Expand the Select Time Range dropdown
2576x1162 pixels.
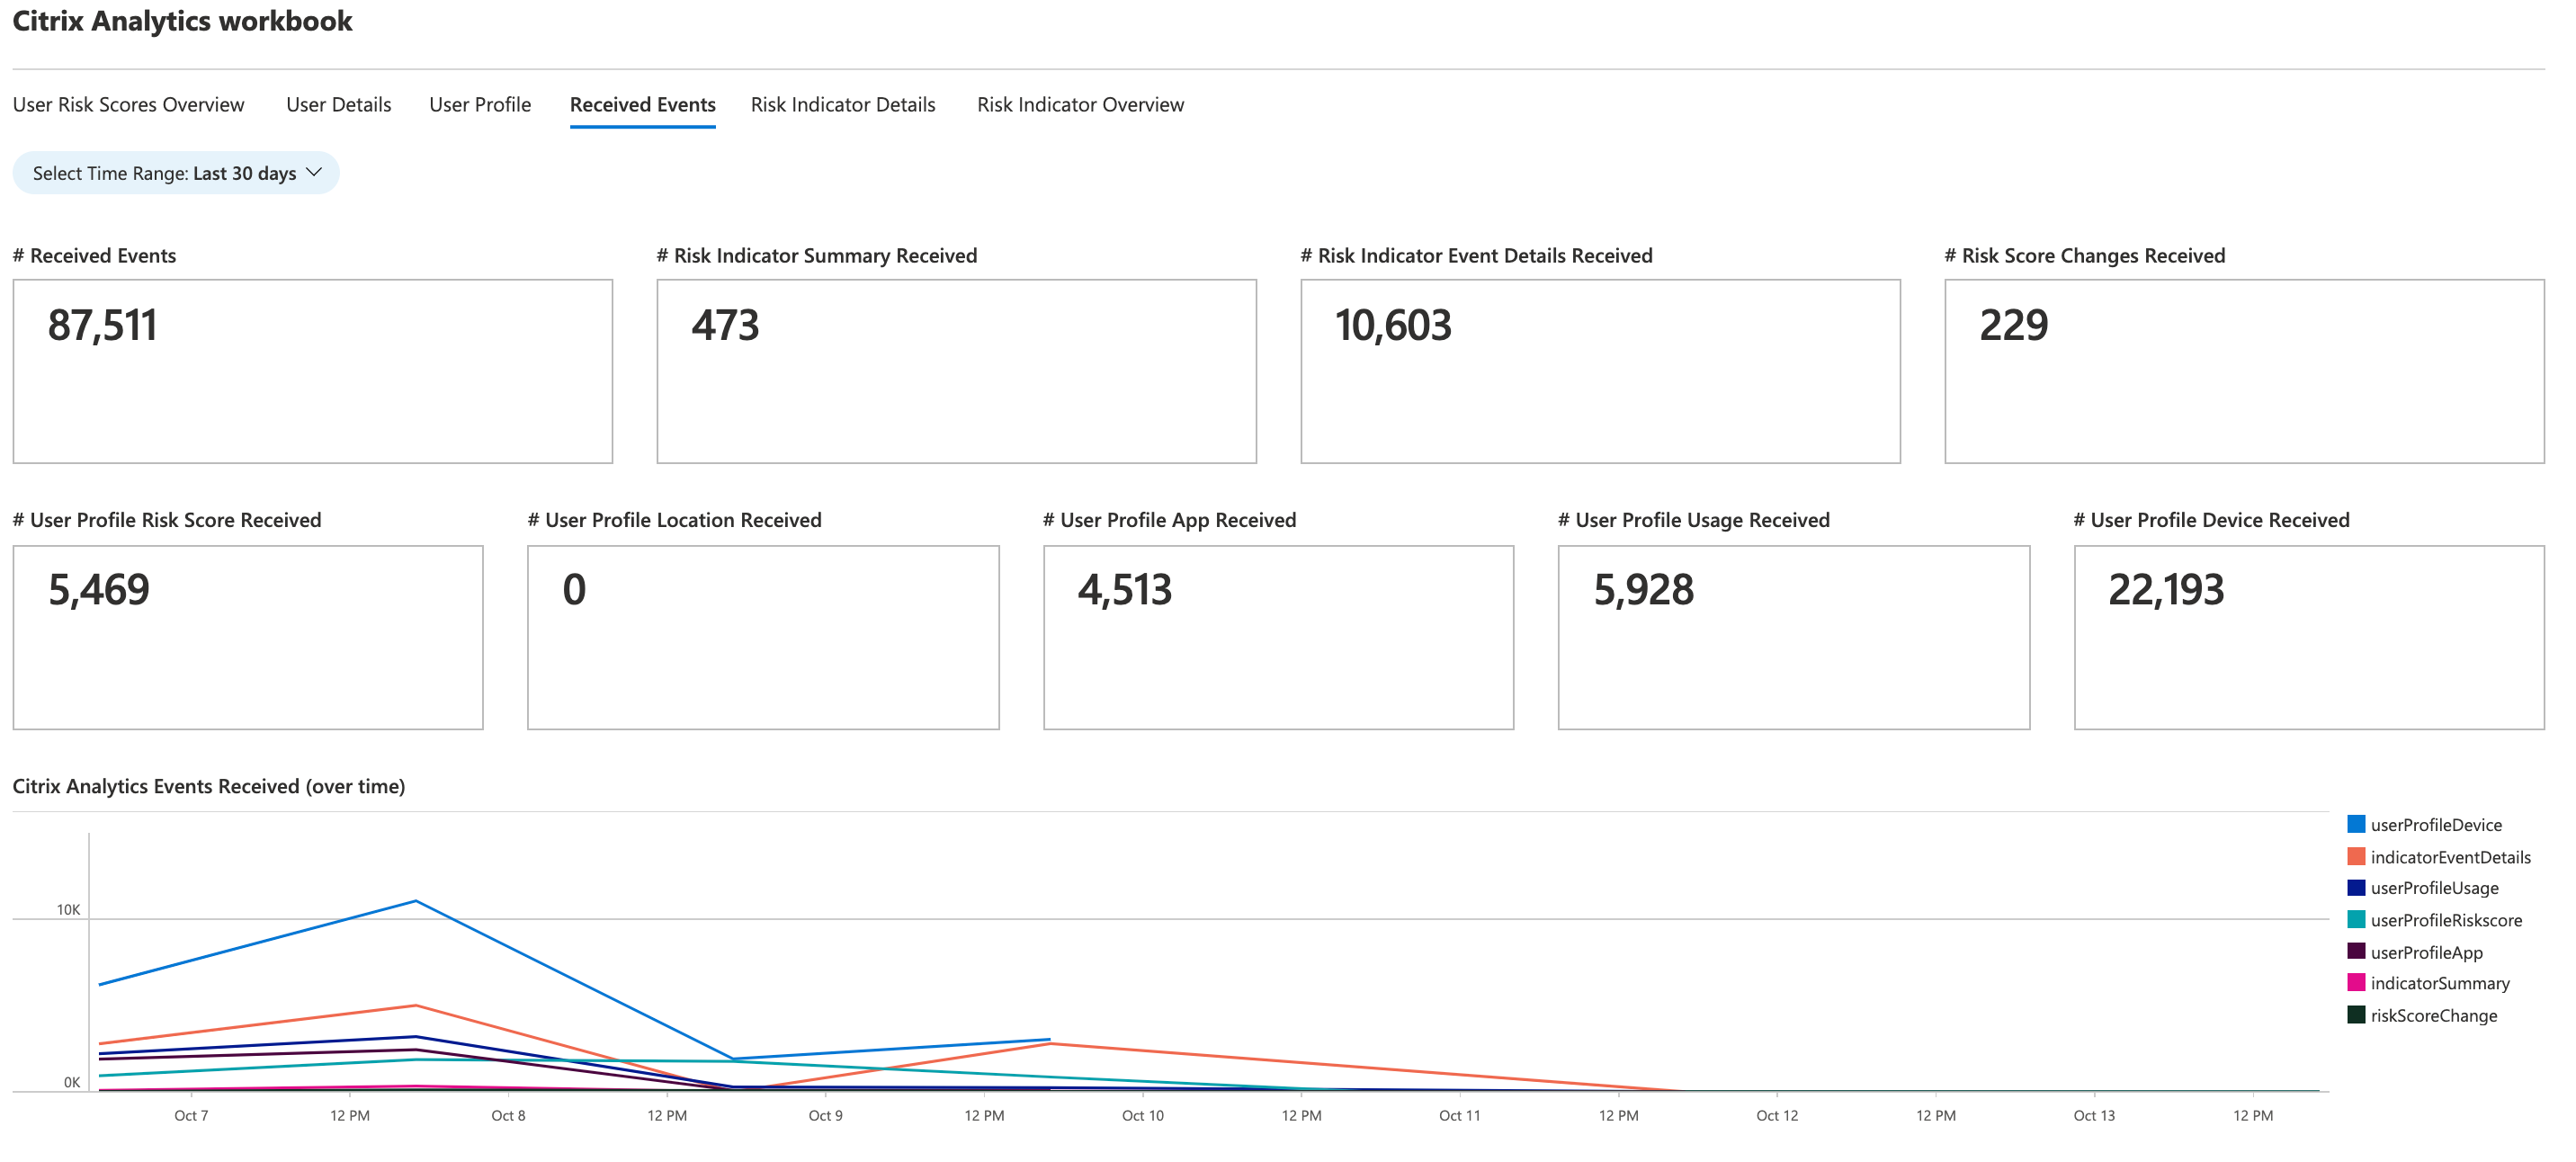pyautogui.click(x=175, y=173)
